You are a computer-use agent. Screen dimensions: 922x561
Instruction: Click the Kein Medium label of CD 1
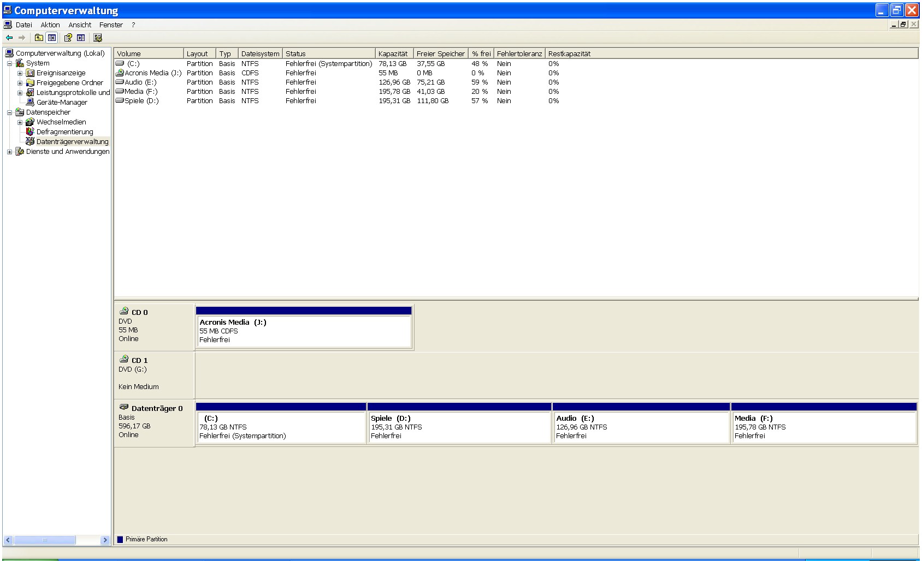point(139,386)
